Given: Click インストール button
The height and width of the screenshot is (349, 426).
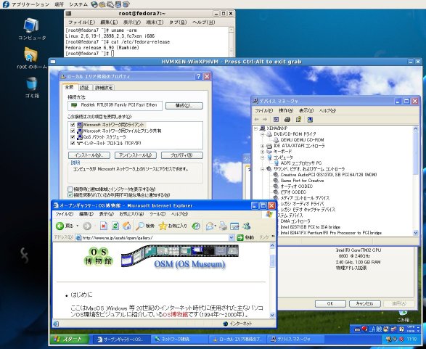Looking at the screenshot, I should (x=89, y=155).
